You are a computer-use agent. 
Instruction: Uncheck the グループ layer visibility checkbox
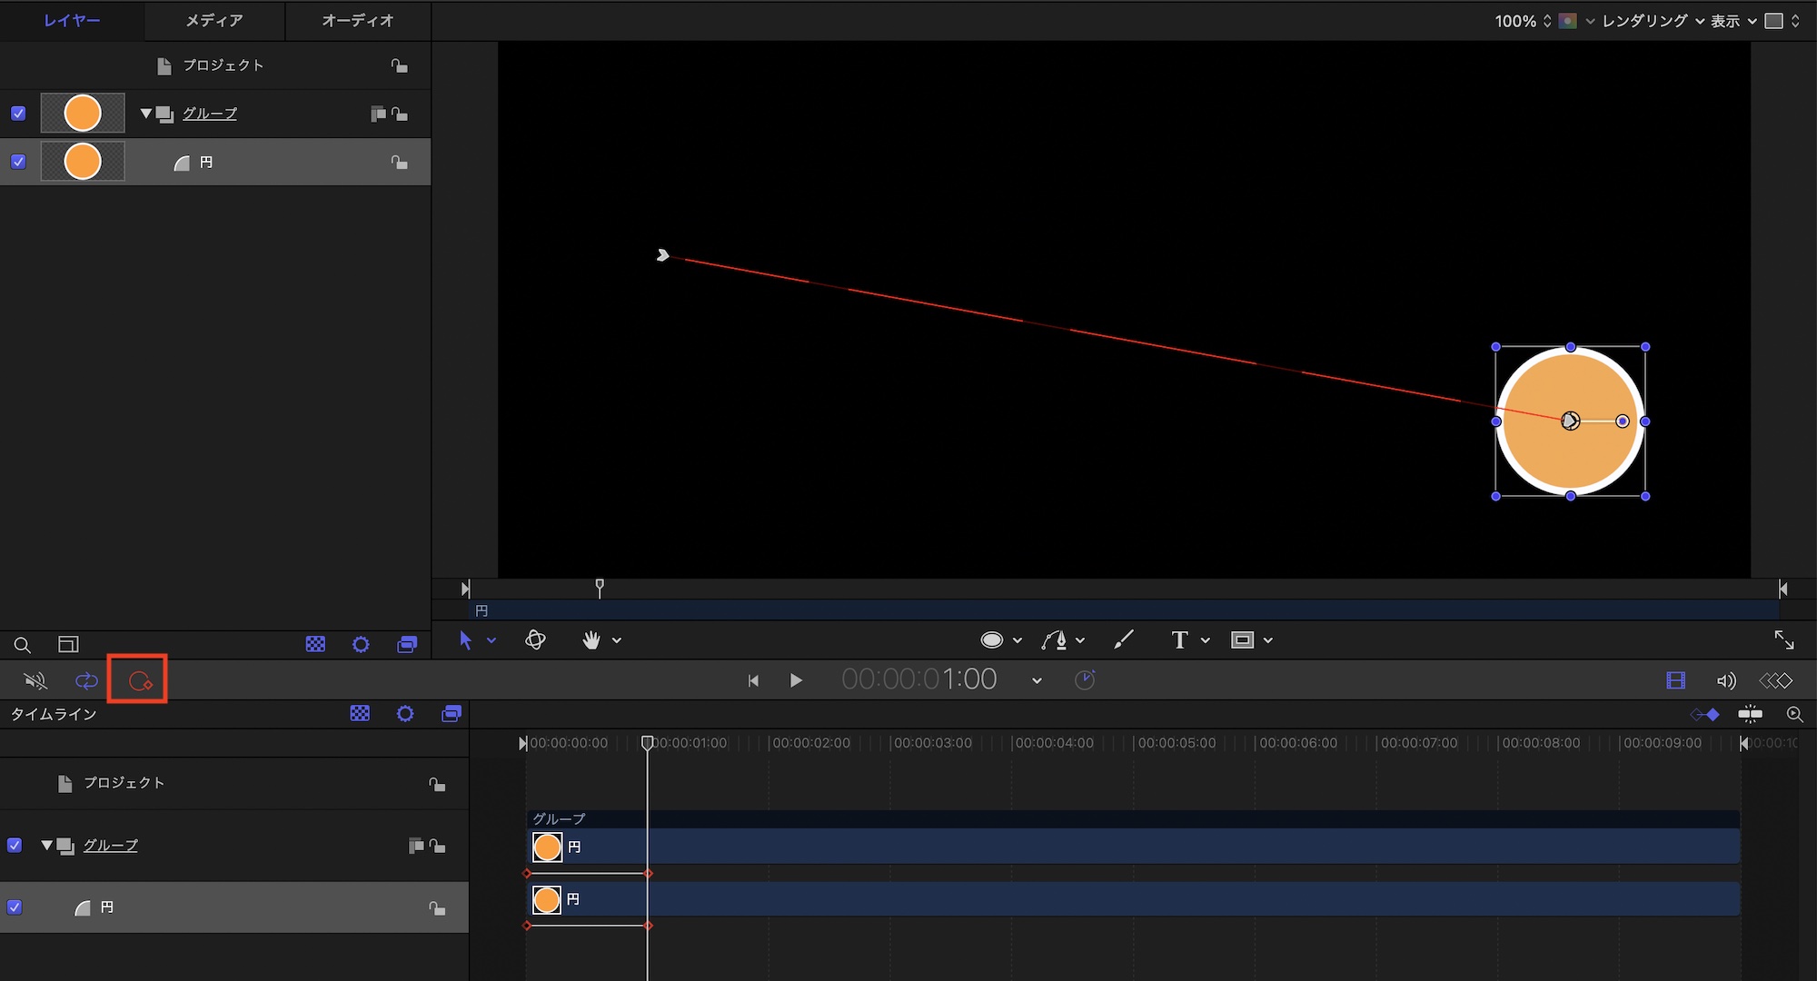(x=18, y=114)
